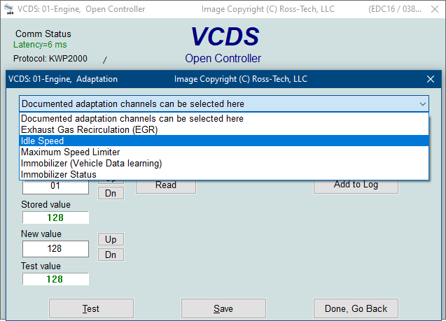The height and width of the screenshot is (321, 446).
Task: Close the Open Controller window
Action: point(435,9)
